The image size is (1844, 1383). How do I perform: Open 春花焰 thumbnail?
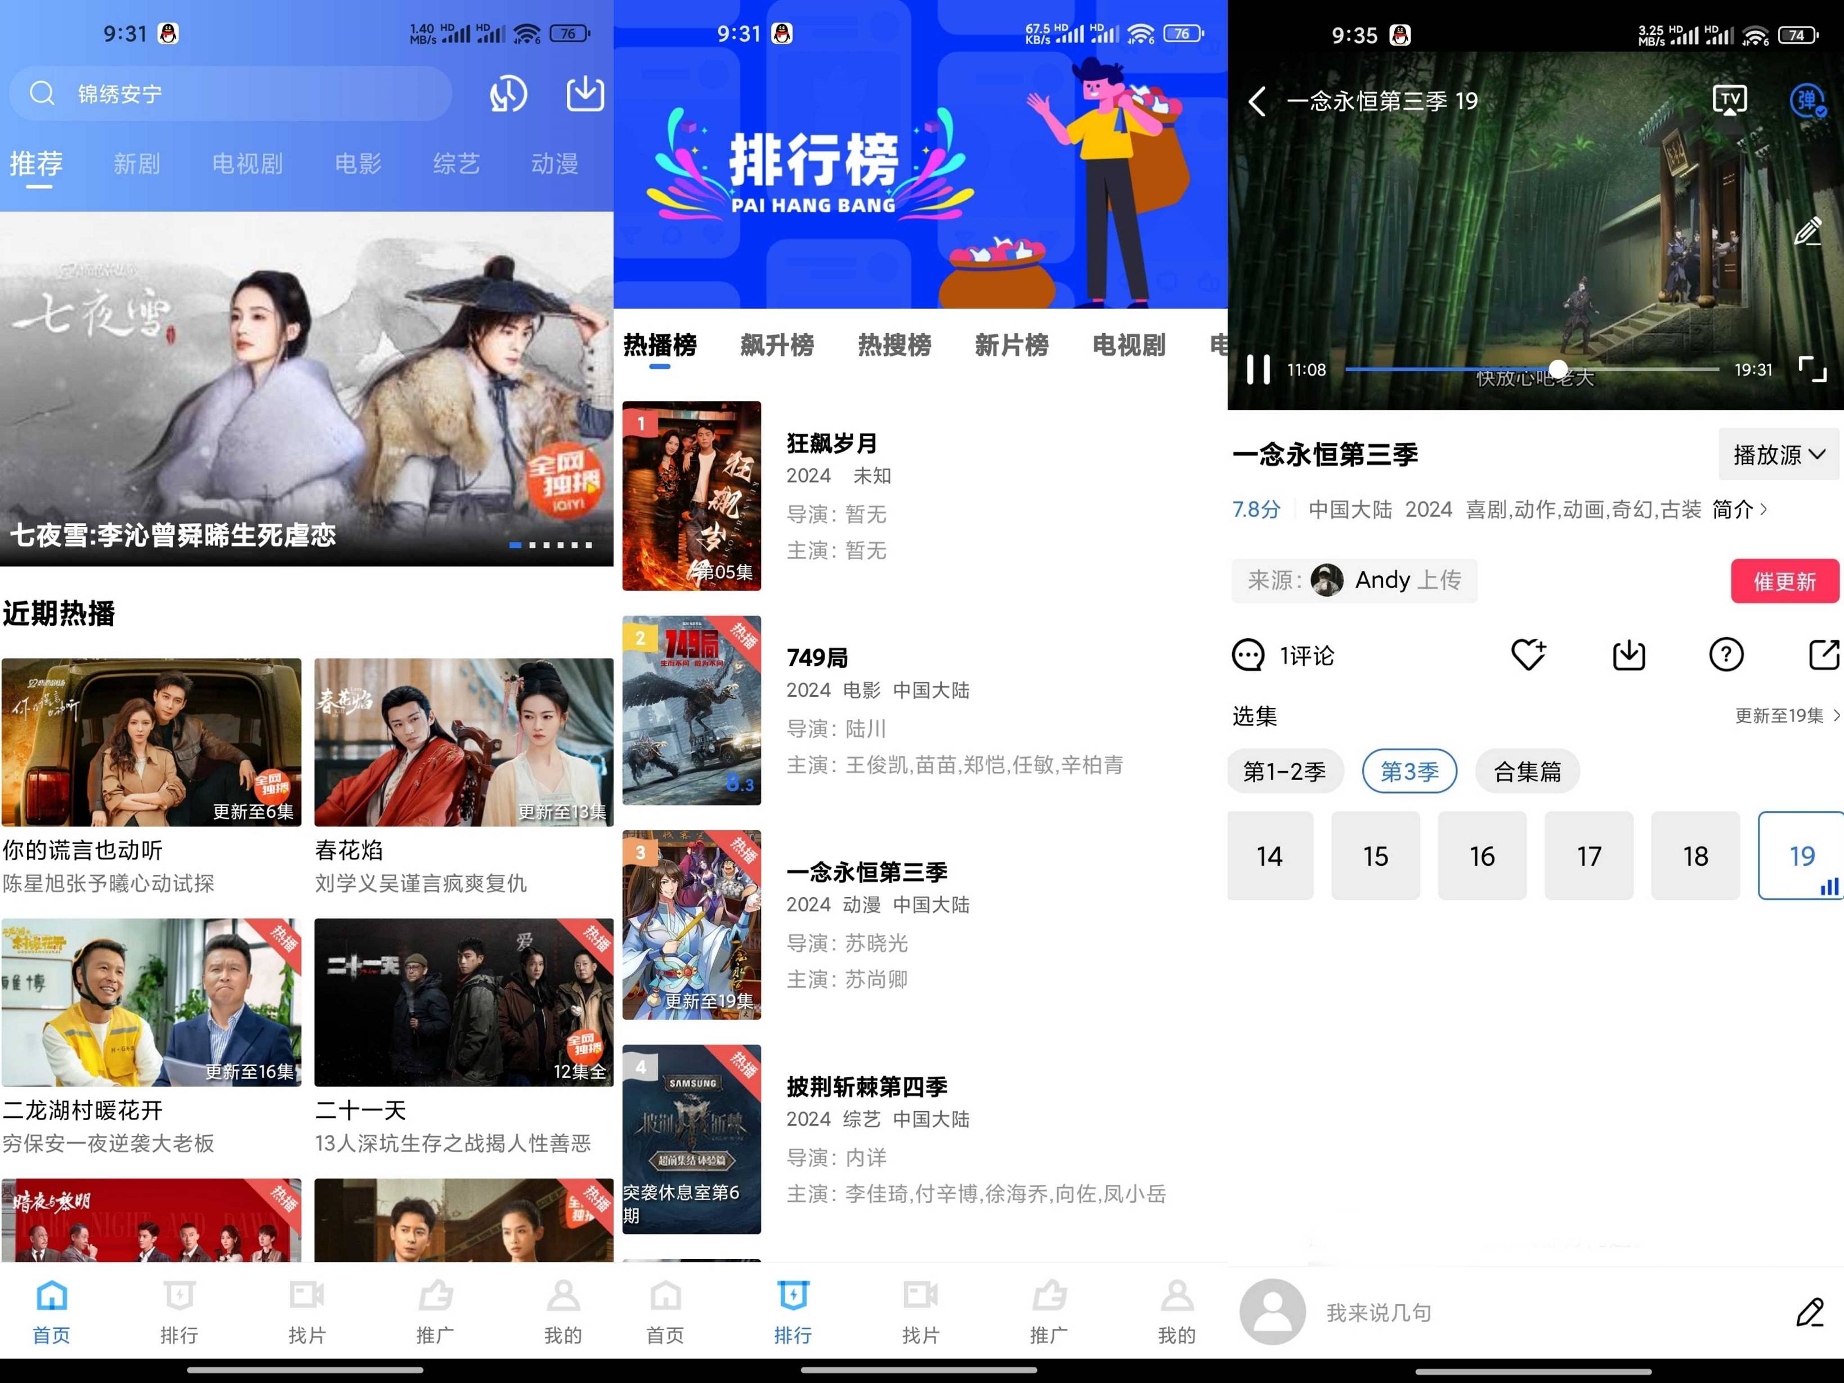463,742
